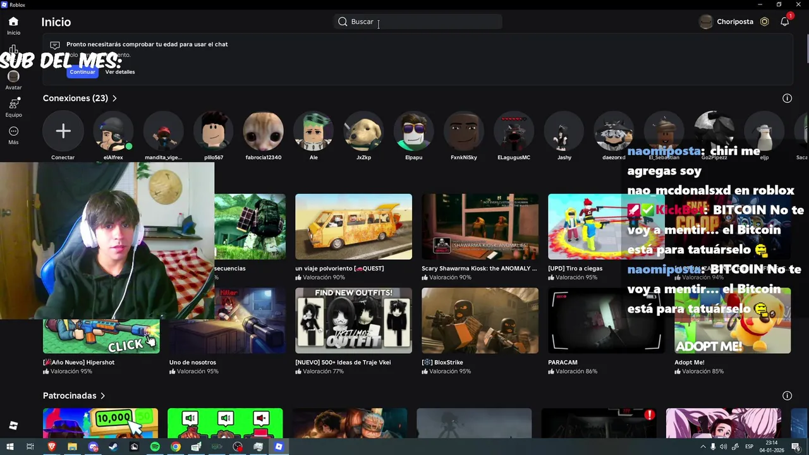Click the microphone tray icon

pyautogui.click(x=713, y=447)
